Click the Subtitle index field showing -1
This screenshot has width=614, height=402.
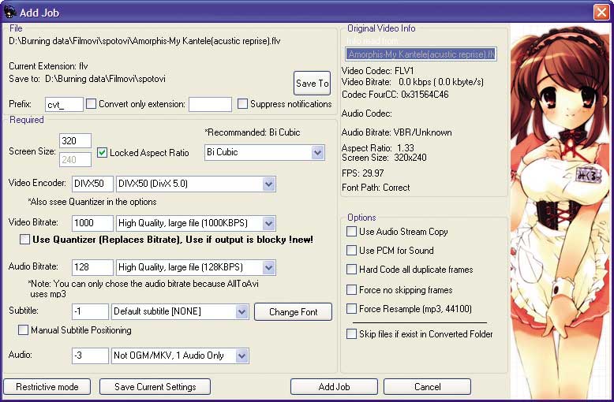click(90, 311)
